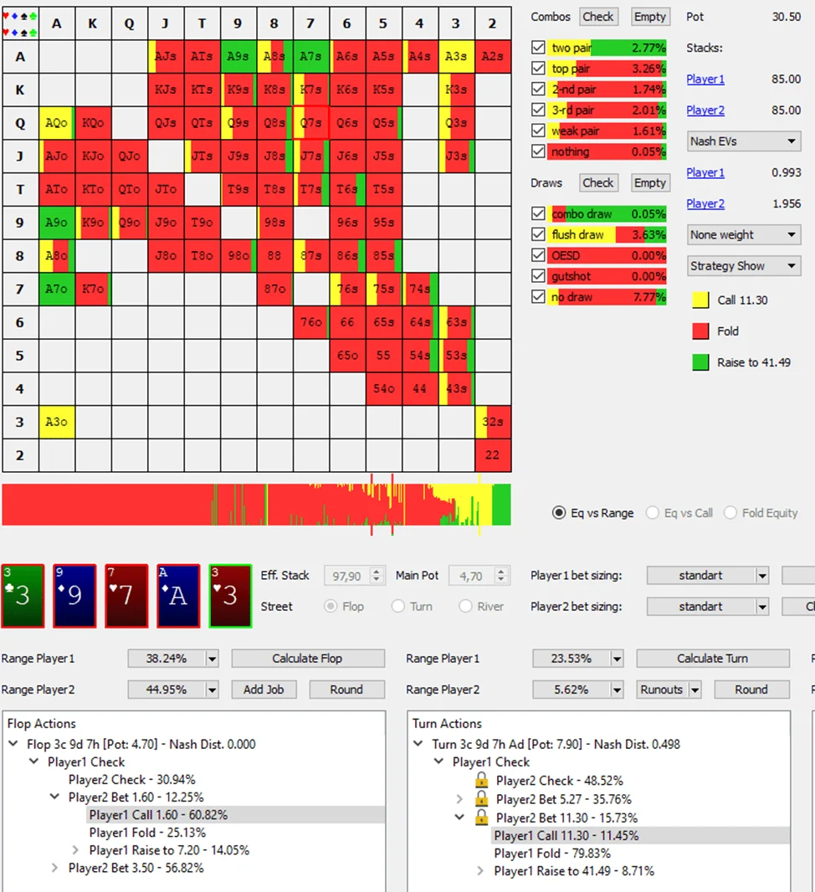The height and width of the screenshot is (892, 815).
Task: Uncheck the two pair combos checkbox
Action: coord(539,48)
